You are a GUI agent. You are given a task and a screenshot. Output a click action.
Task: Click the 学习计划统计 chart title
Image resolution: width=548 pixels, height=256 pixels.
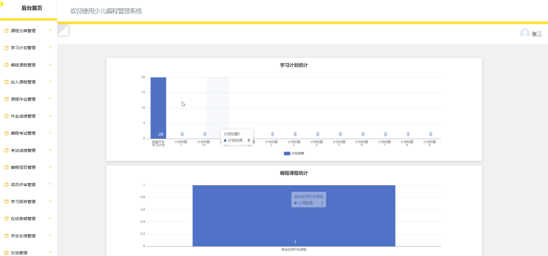pyautogui.click(x=294, y=65)
